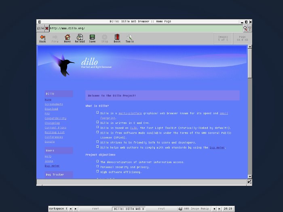Click the scrollbar down arrow
This screenshot has height=212, width=283.
[x=250, y=177]
